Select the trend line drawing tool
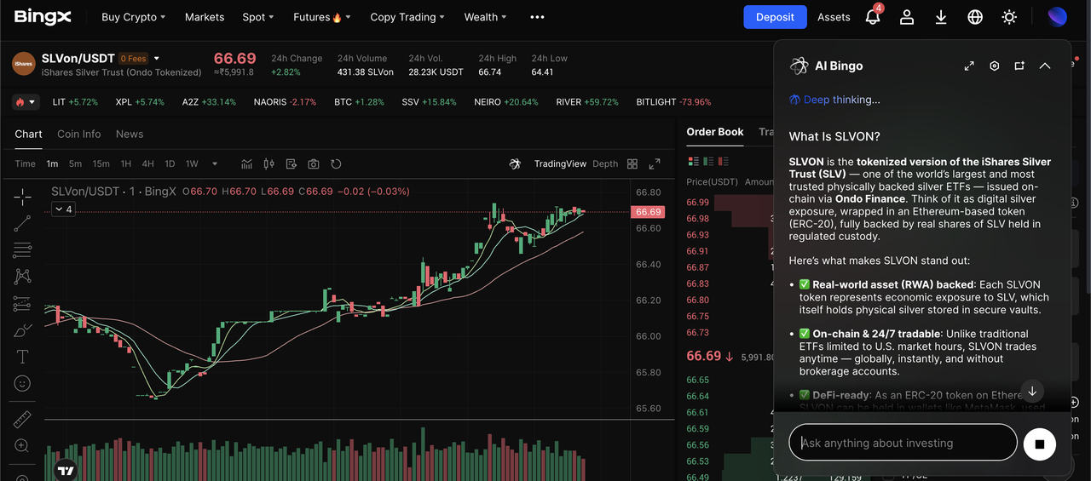Screen dimensions: 1091x481 [22, 224]
